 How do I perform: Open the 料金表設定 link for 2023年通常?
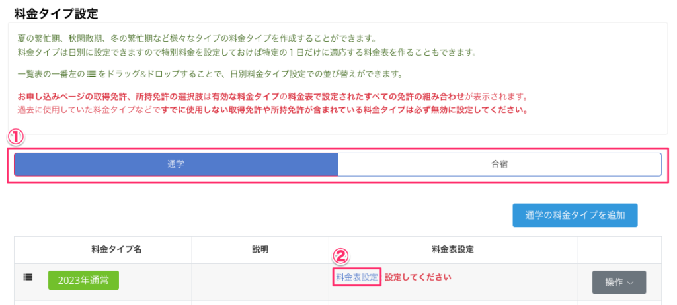click(x=357, y=277)
